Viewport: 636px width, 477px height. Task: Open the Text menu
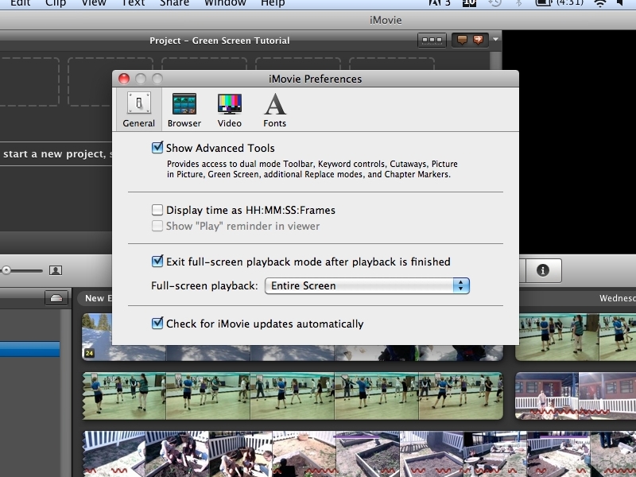(134, 3)
